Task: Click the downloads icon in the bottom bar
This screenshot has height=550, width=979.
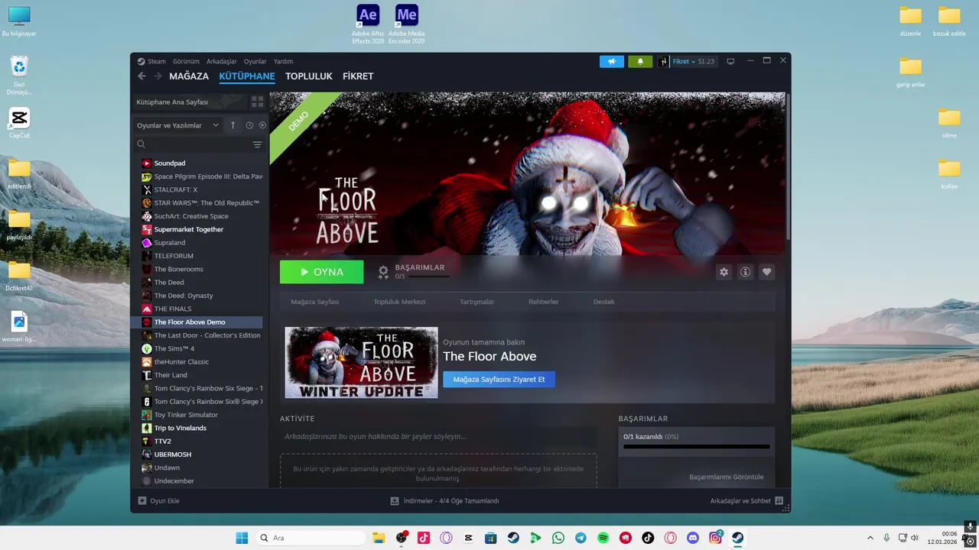Action: (395, 501)
